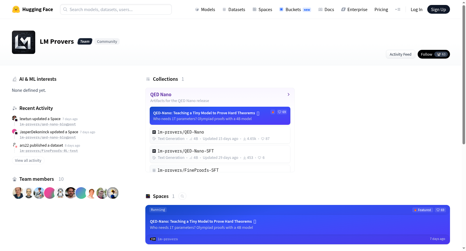
Task: Click the Datasets icon in the navigation
Action: coord(224,10)
